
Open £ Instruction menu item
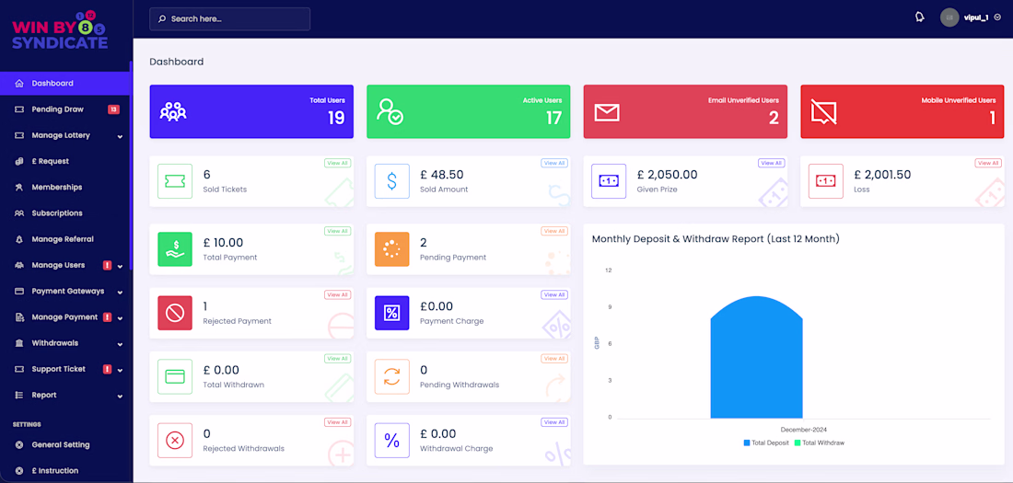[x=64, y=471]
